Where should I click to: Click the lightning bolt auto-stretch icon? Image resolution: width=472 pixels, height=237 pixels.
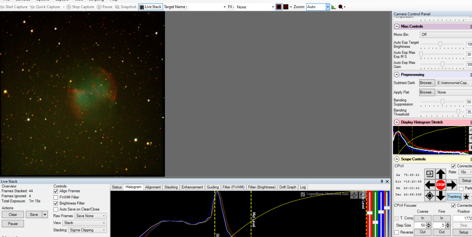click(x=354, y=195)
